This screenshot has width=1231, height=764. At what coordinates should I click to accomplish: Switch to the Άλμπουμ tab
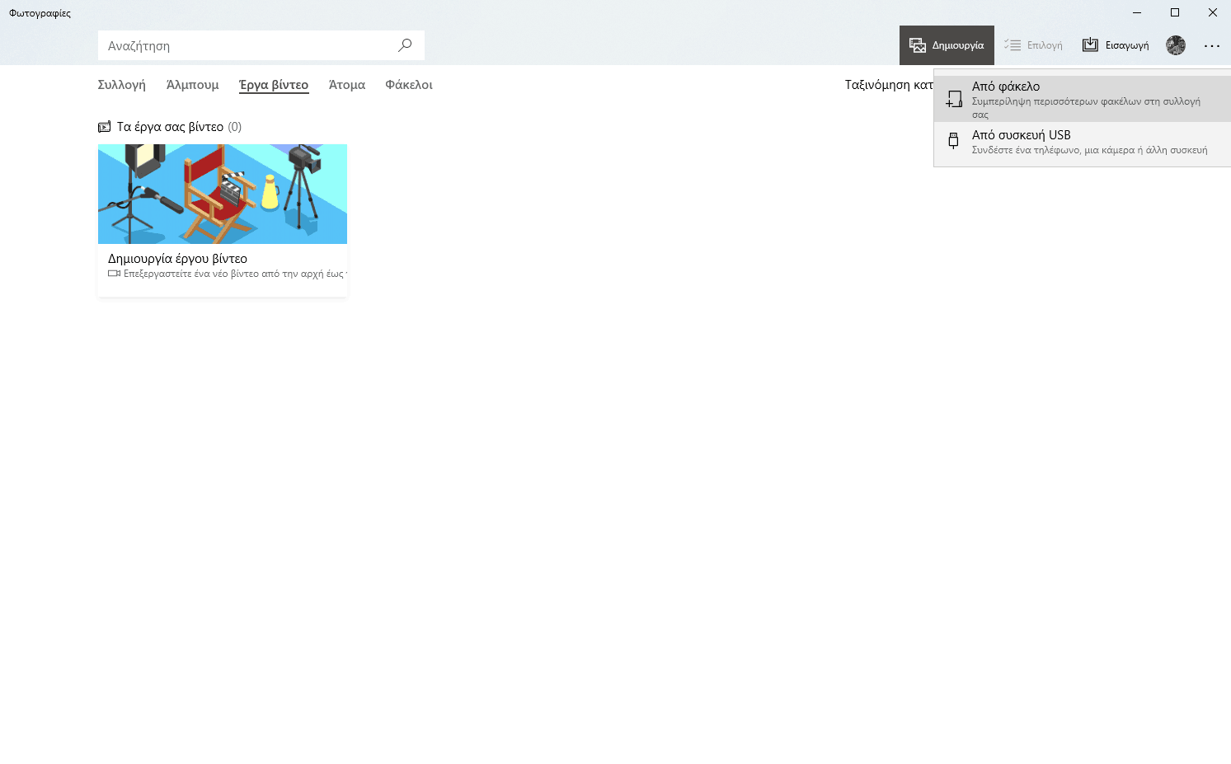[192, 85]
